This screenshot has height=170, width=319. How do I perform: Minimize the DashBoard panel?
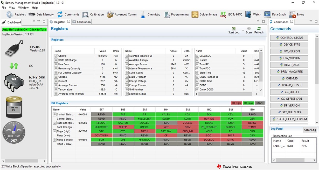[x=39, y=21]
